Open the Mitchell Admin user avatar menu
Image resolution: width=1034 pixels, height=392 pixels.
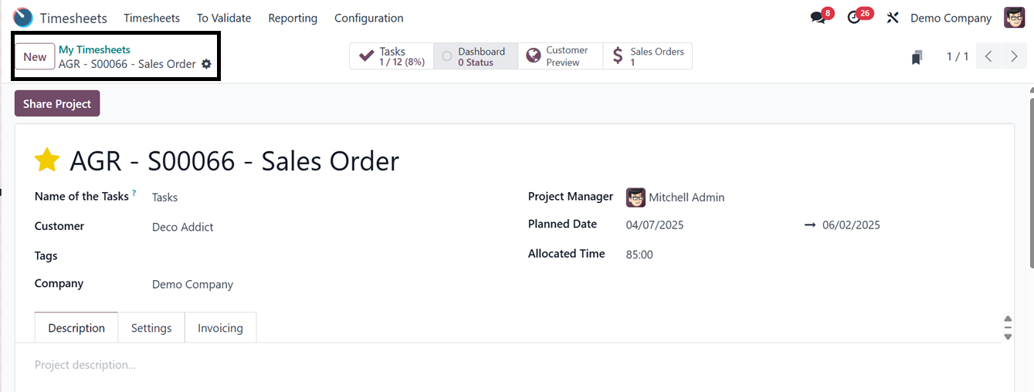point(1014,18)
